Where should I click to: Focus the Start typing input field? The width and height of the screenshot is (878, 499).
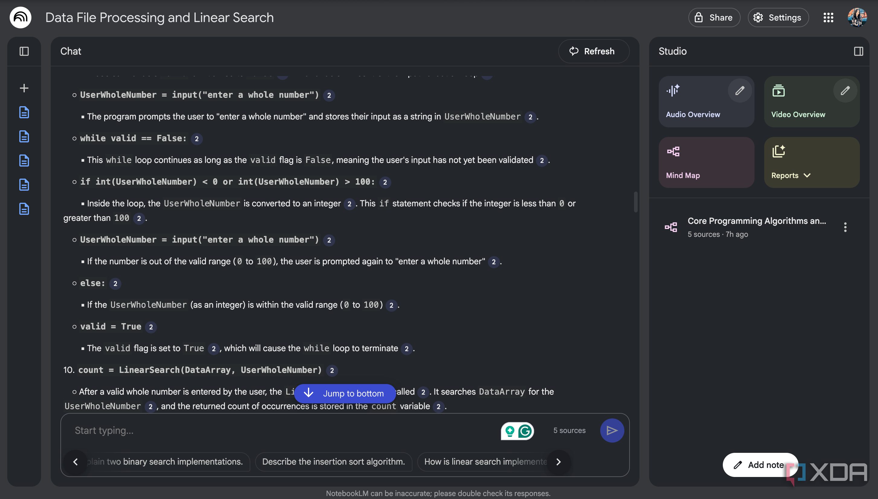281,431
